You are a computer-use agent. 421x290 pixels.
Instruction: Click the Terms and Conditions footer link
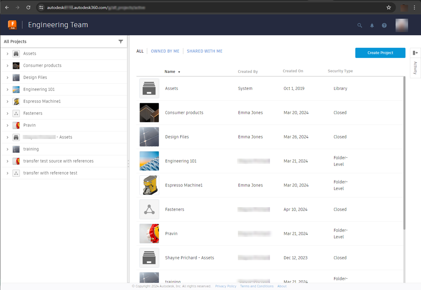[x=257, y=286]
